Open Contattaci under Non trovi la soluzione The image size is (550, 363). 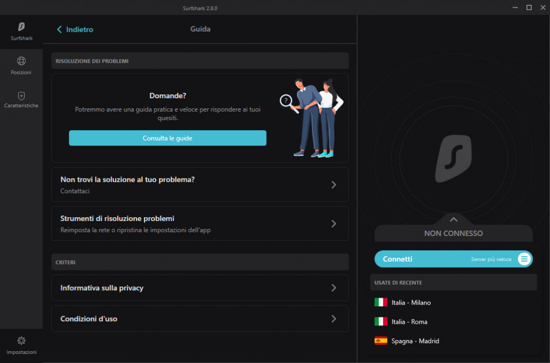coord(75,191)
